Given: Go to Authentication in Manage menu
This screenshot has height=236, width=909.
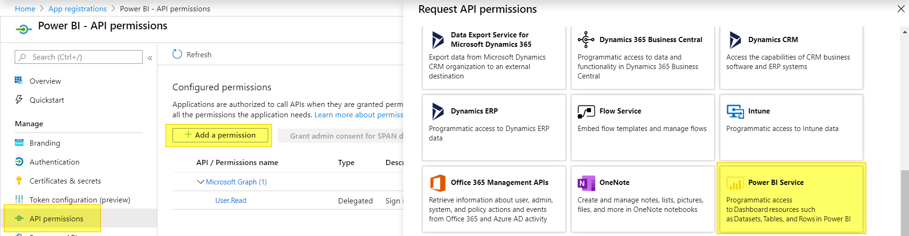Looking at the screenshot, I should 55,162.
